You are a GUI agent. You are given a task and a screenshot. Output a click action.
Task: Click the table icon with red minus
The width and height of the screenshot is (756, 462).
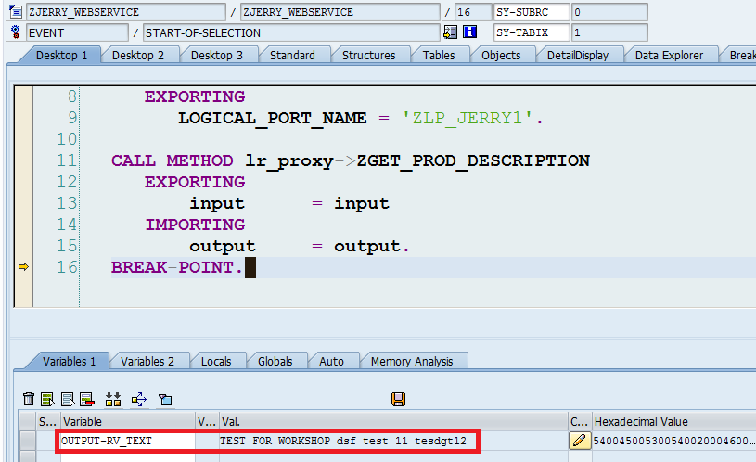tap(87, 399)
